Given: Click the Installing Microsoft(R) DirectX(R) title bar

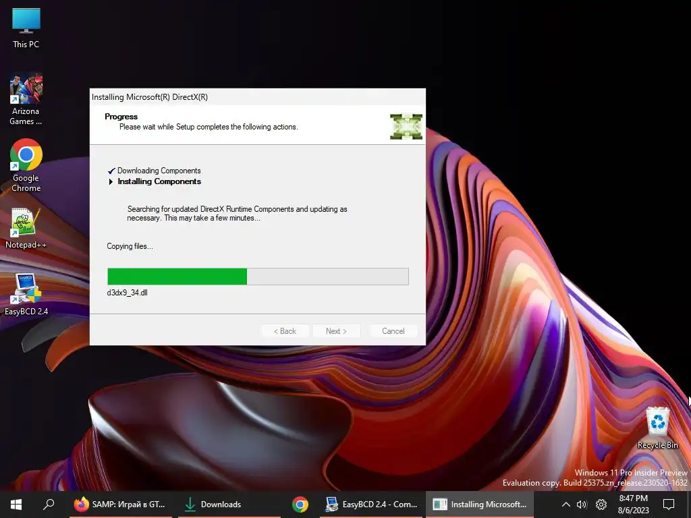Looking at the screenshot, I should point(257,97).
